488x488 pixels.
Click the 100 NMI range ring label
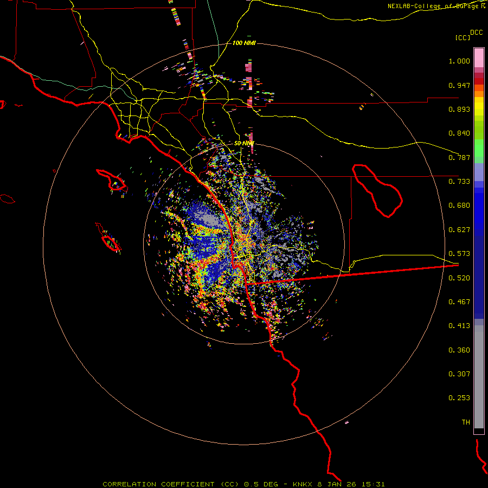(244, 43)
